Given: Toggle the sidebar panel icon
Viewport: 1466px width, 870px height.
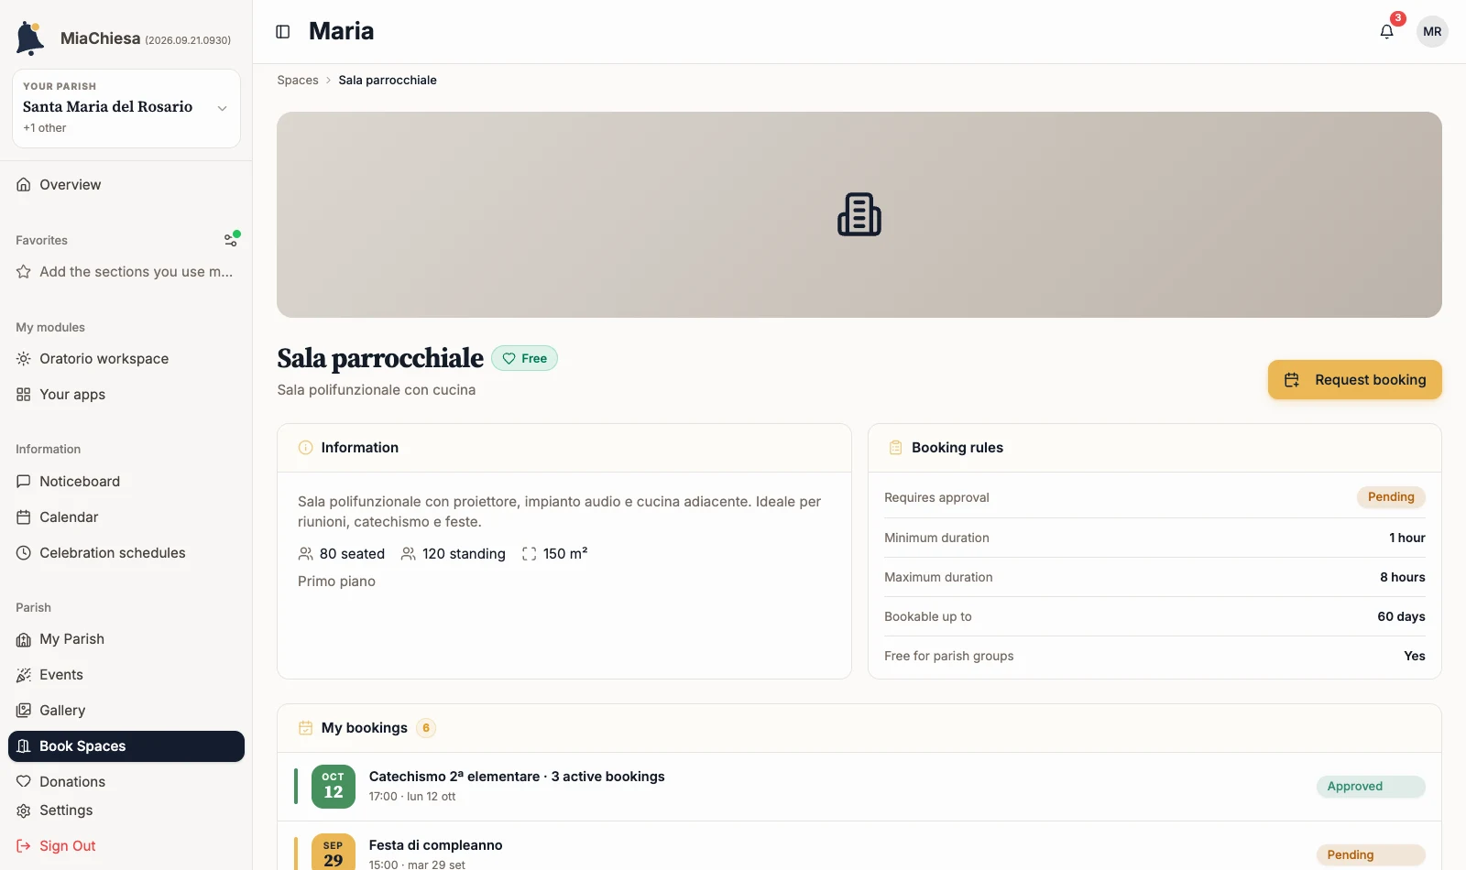Looking at the screenshot, I should point(283,32).
